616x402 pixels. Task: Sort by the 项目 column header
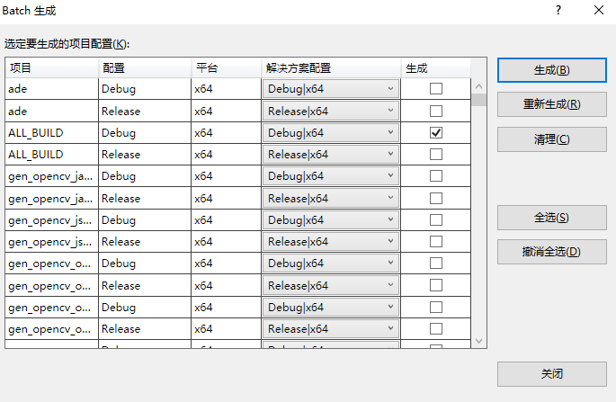point(51,68)
